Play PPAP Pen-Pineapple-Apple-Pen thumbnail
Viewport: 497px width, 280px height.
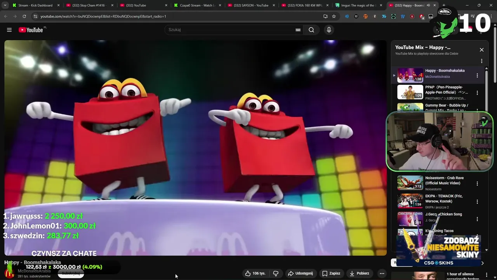(x=410, y=92)
